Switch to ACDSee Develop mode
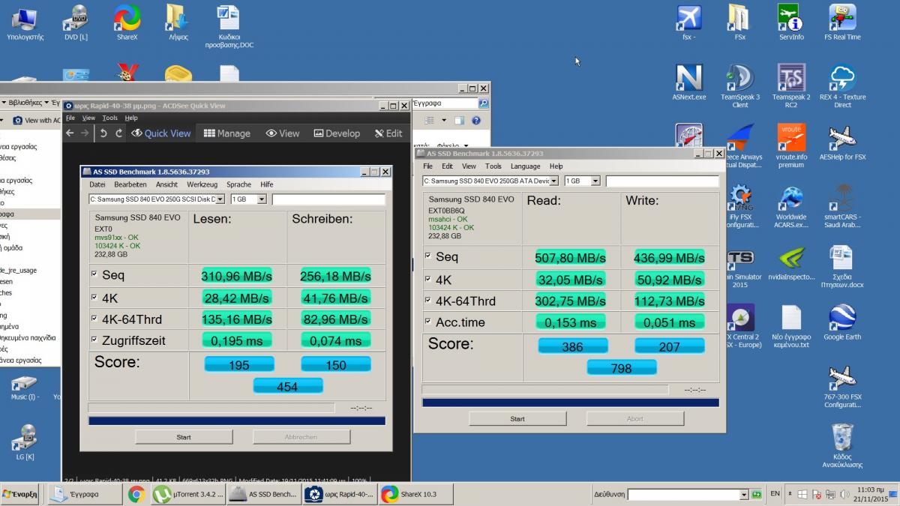The image size is (900, 506). (337, 133)
